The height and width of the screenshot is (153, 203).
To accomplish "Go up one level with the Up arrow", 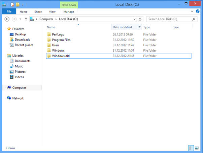I will coord(26,19).
